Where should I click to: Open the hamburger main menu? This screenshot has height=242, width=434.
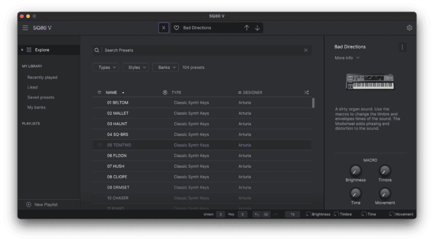25,28
